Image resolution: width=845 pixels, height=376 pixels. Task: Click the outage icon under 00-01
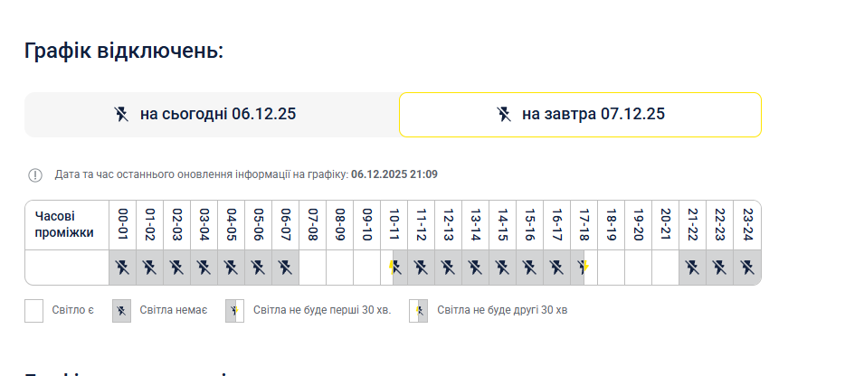123,268
